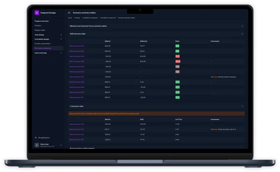
Task: Open Reinforcement R06 link
Action: 77,72
